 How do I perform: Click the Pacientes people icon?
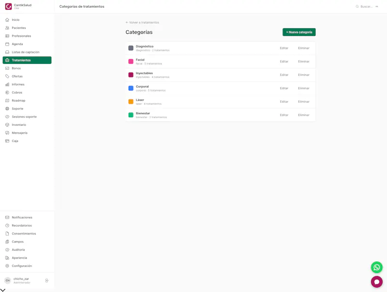pyautogui.click(x=7, y=28)
